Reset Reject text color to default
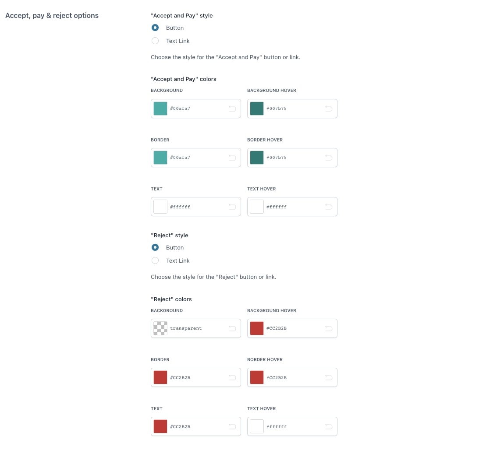Viewport: 504px width, 450px height. point(232,426)
